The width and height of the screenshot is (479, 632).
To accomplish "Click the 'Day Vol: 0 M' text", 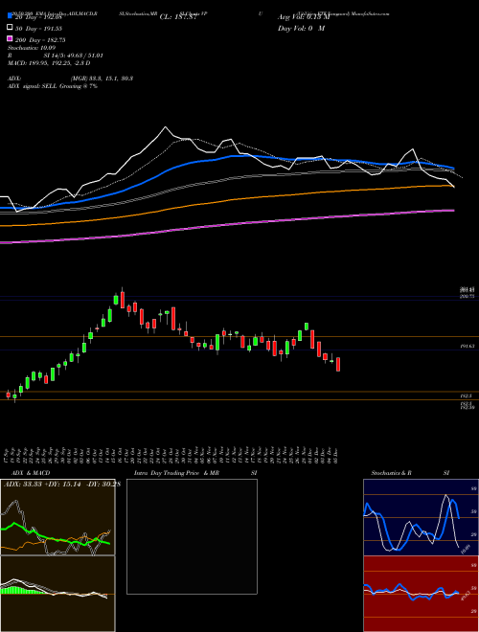I will [x=301, y=28].
